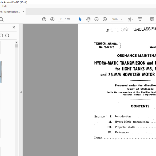Go to next page with down arrow
Screen dimensions: 156x156
coord(52,19)
